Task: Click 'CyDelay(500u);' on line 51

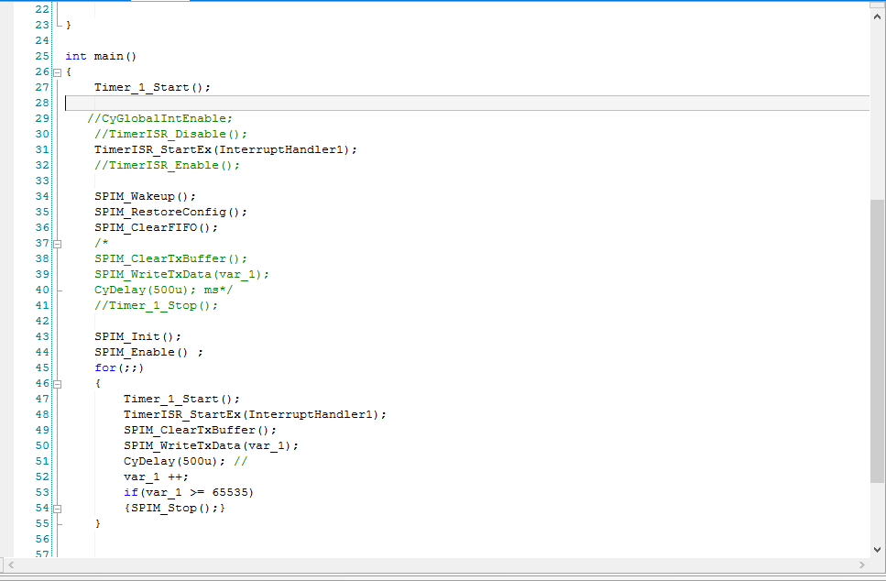Action: tap(174, 461)
